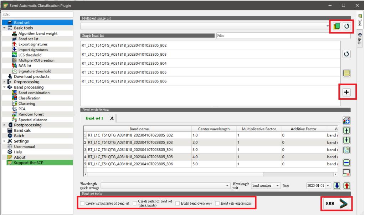Expand the Postprocessing tree node

point(4,125)
